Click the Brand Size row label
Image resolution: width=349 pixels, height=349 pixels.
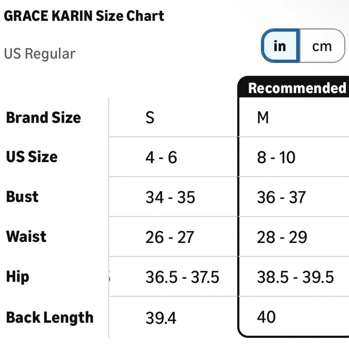pyautogui.click(x=43, y=118)
